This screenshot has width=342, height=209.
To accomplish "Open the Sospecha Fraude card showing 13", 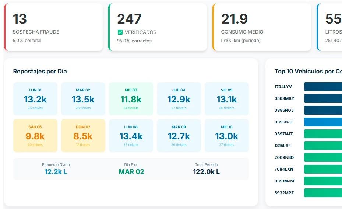I will coord(53,27).
